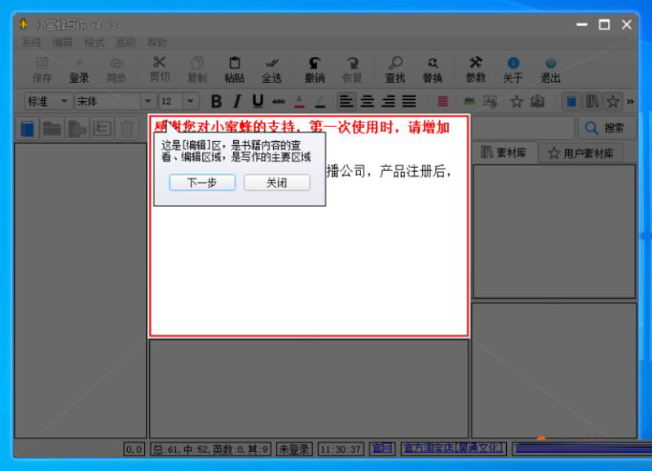Click the red line spacing icon
The image size is (652, 471).
click(443, 101)
